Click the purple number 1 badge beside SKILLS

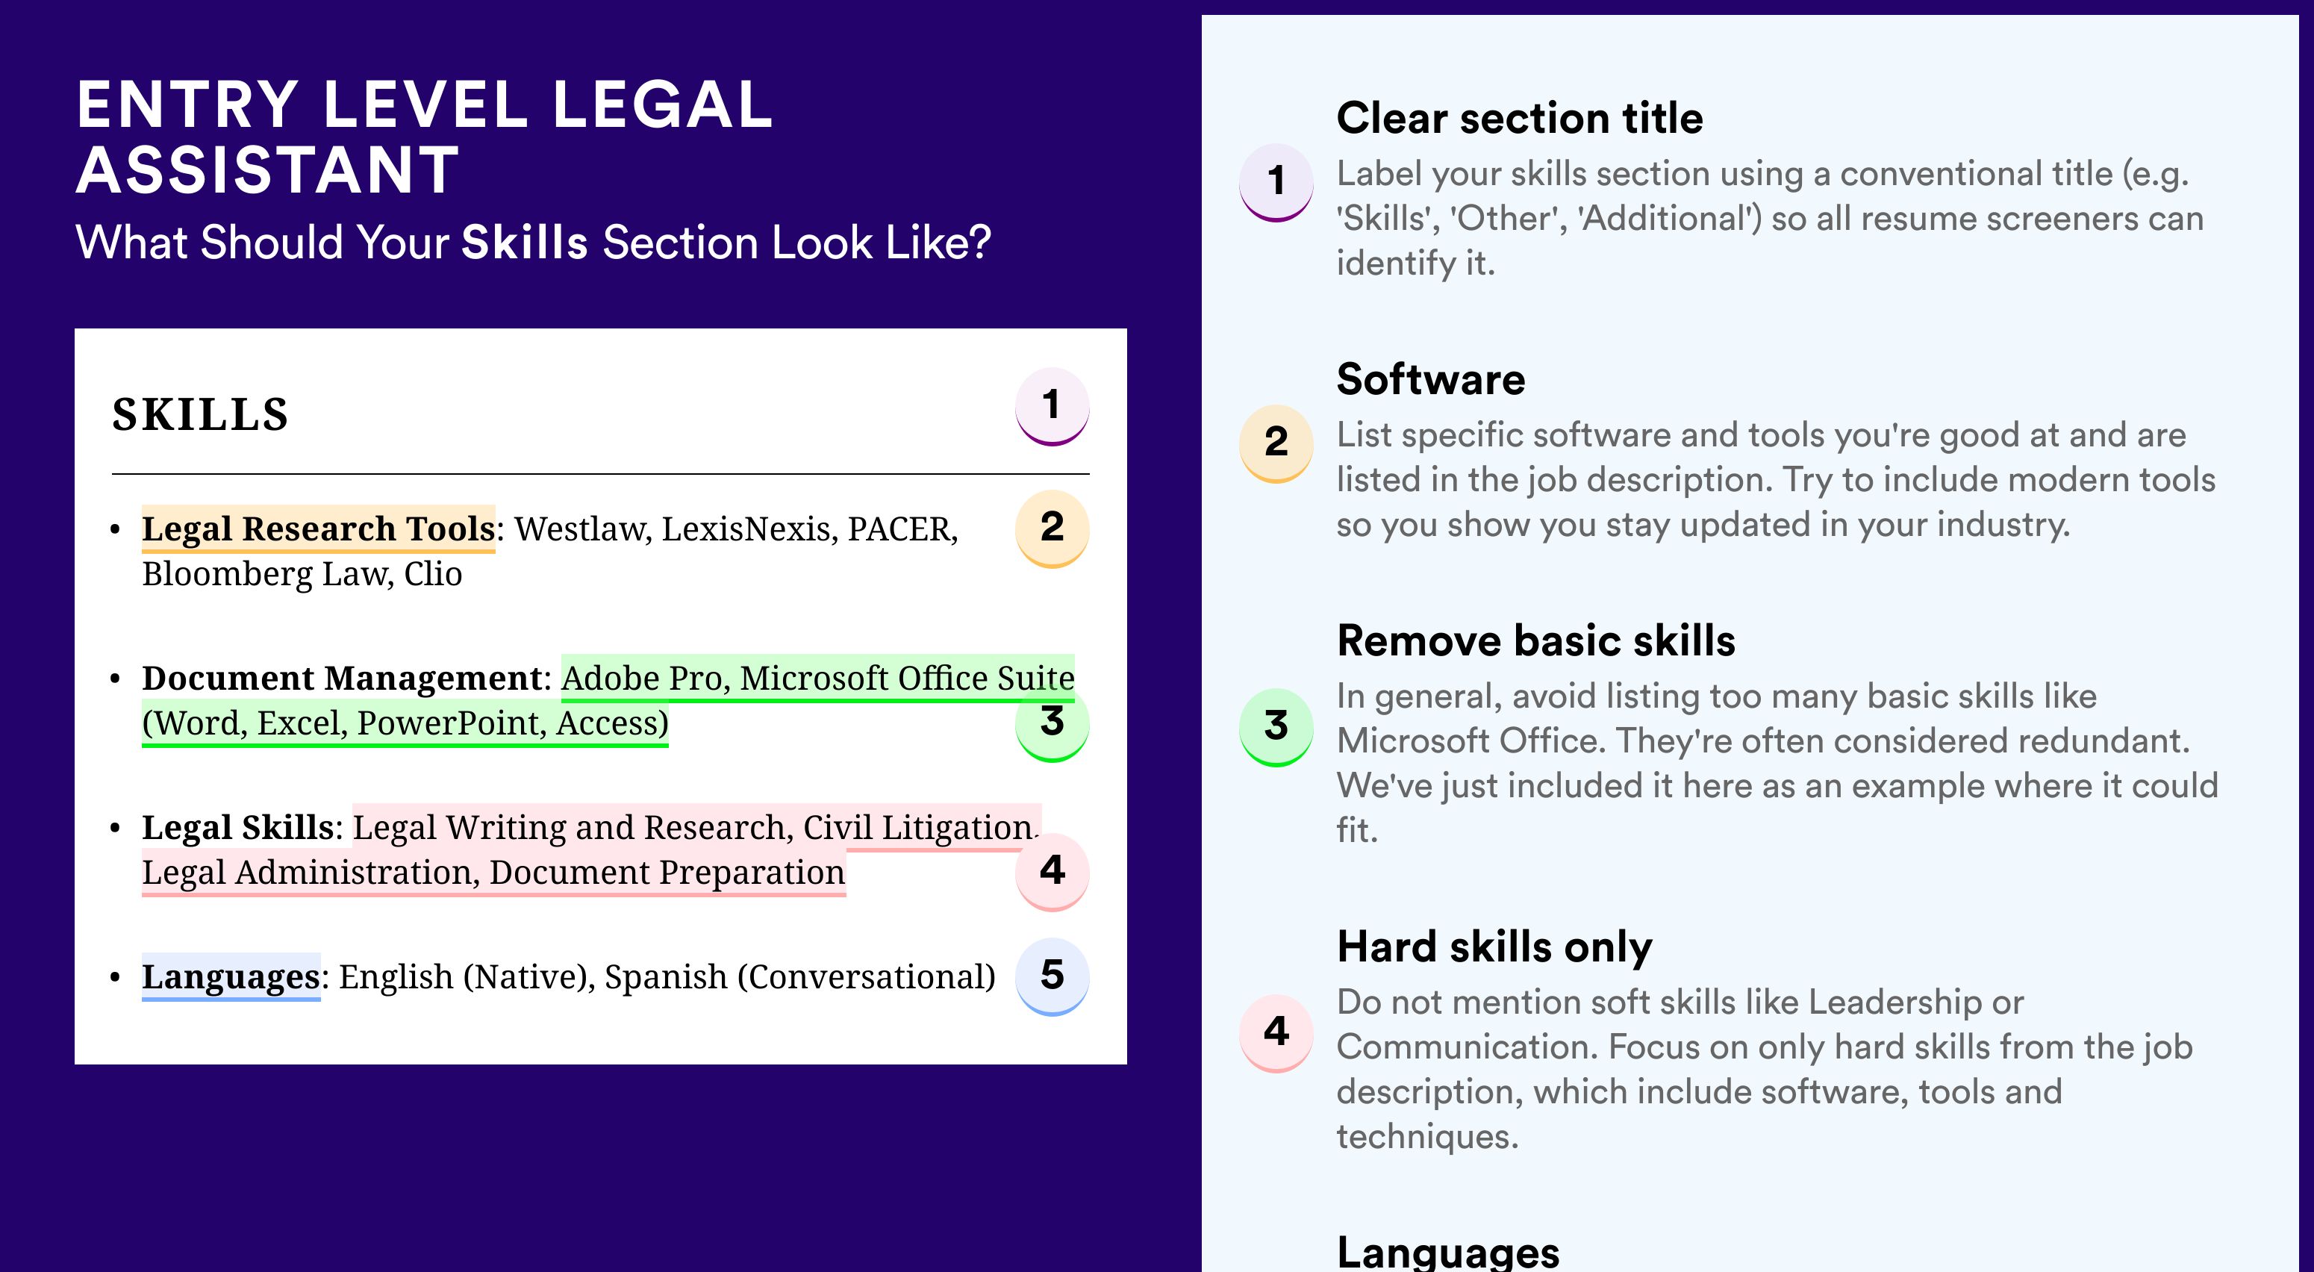[1051, 406]
